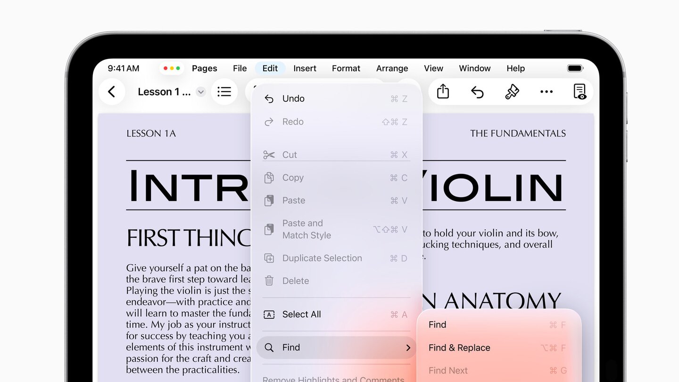The image size is (679, 382).
Task: Go back with the chevron button
Action: (112, 91)
